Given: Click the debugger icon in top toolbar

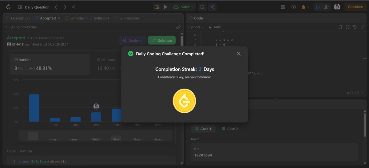Looking at the screenshot, I should [157, 7].
